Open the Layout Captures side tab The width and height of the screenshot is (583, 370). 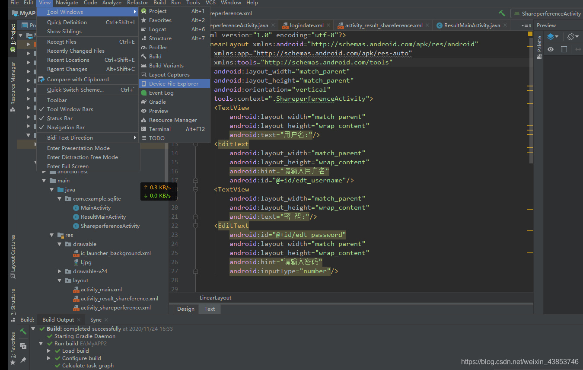click(x=13, y=257)
